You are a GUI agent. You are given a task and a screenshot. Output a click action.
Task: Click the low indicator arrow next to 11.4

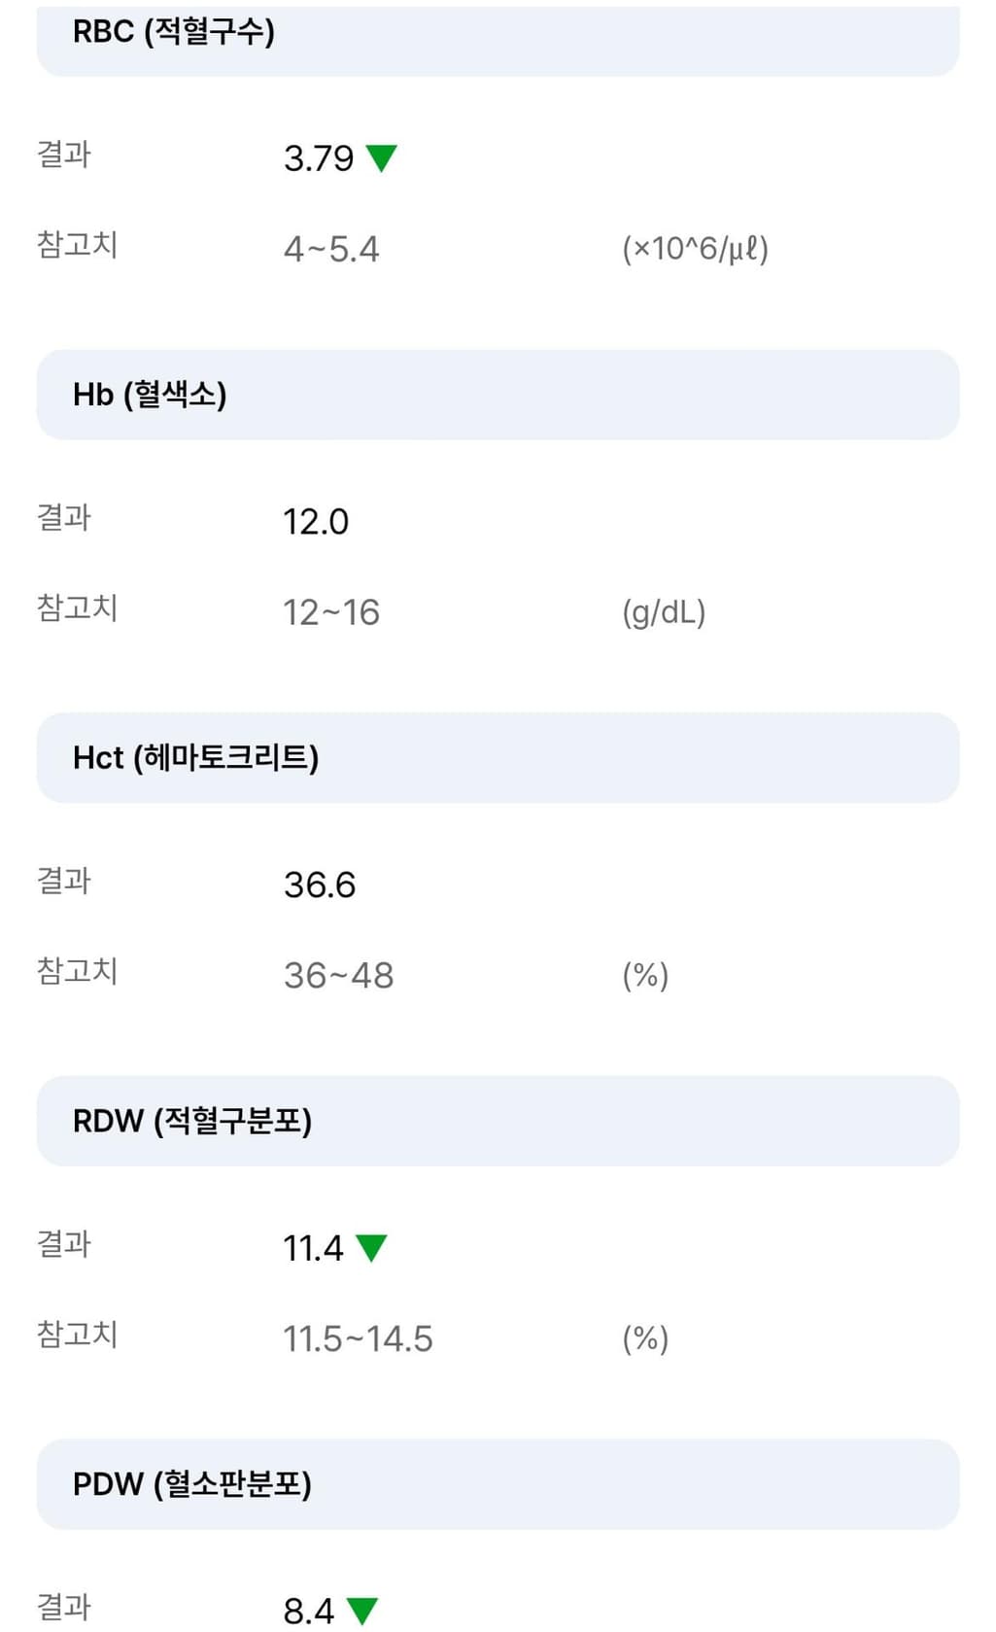tap(371, 1247)
